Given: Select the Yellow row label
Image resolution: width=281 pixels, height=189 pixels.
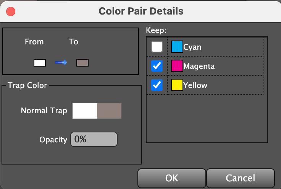Looking at the screenshot, I should pyautogui.click(x=195, y=85).
